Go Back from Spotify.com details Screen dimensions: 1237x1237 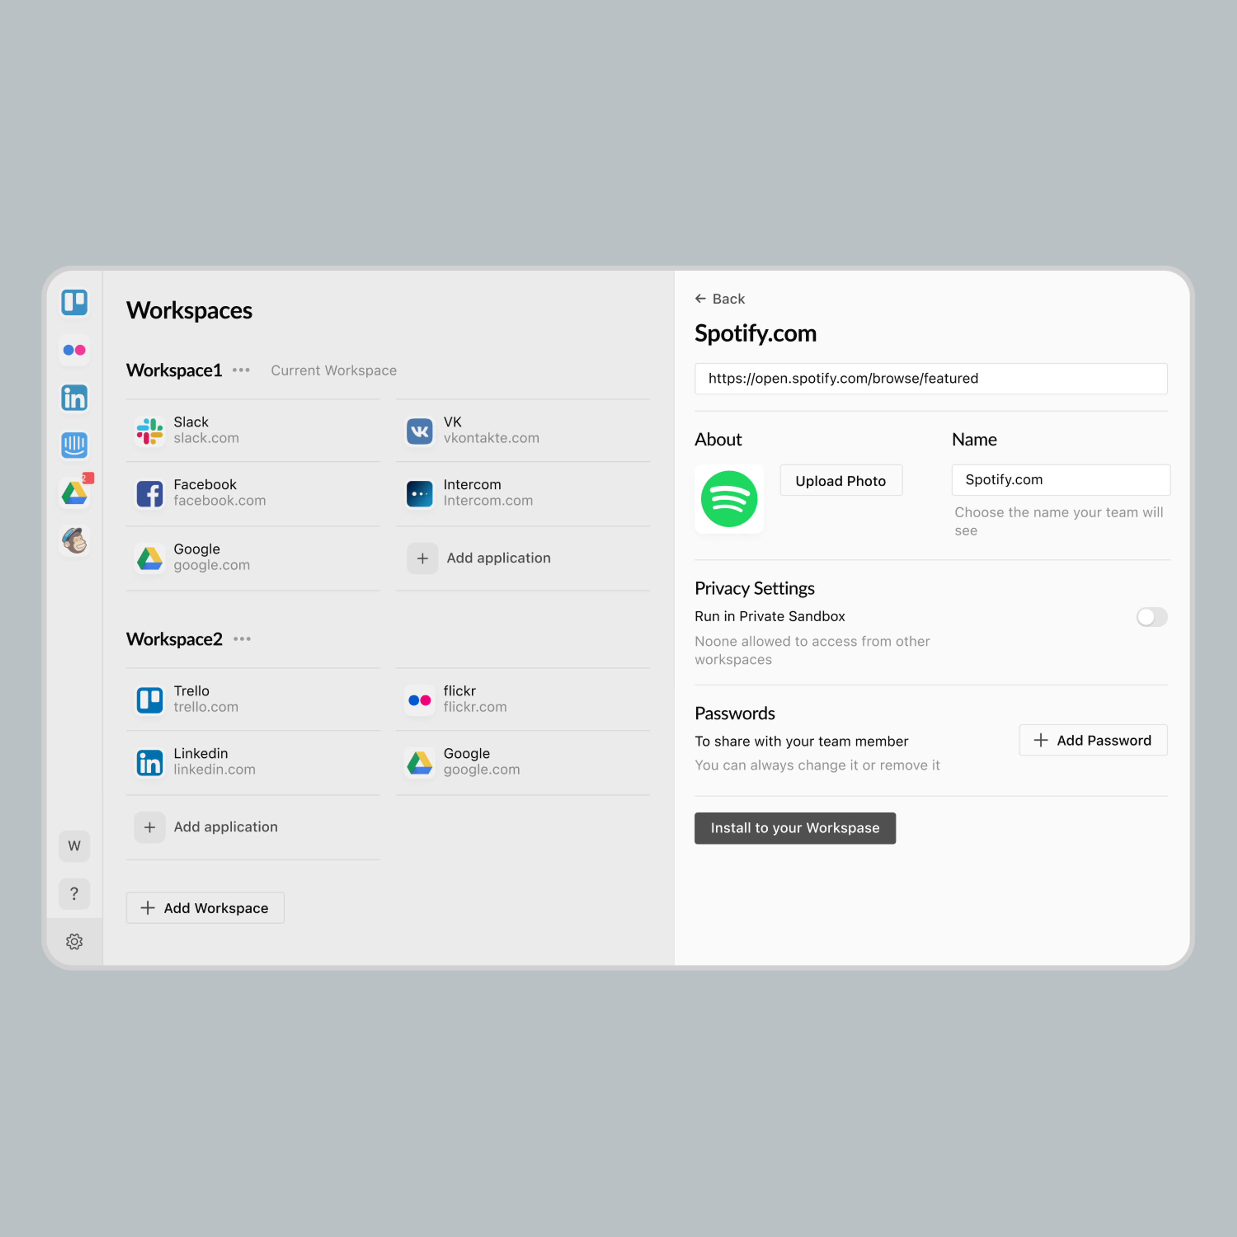pyautogui.click(x=720, y=299)
